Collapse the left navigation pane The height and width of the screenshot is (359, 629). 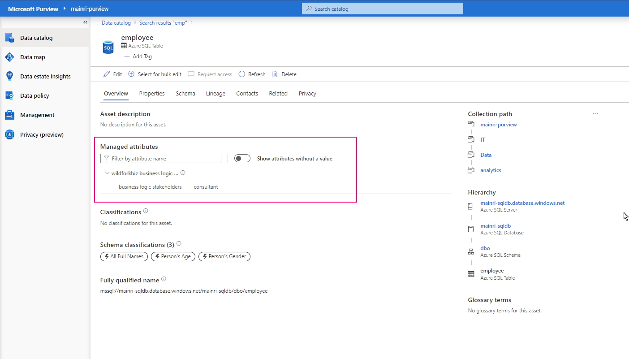tap(85, 22)
